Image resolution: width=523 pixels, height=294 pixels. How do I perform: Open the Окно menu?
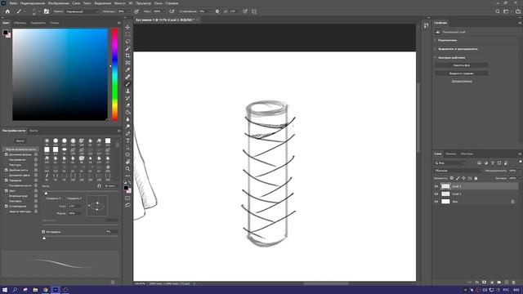click(x=158, y=3)
